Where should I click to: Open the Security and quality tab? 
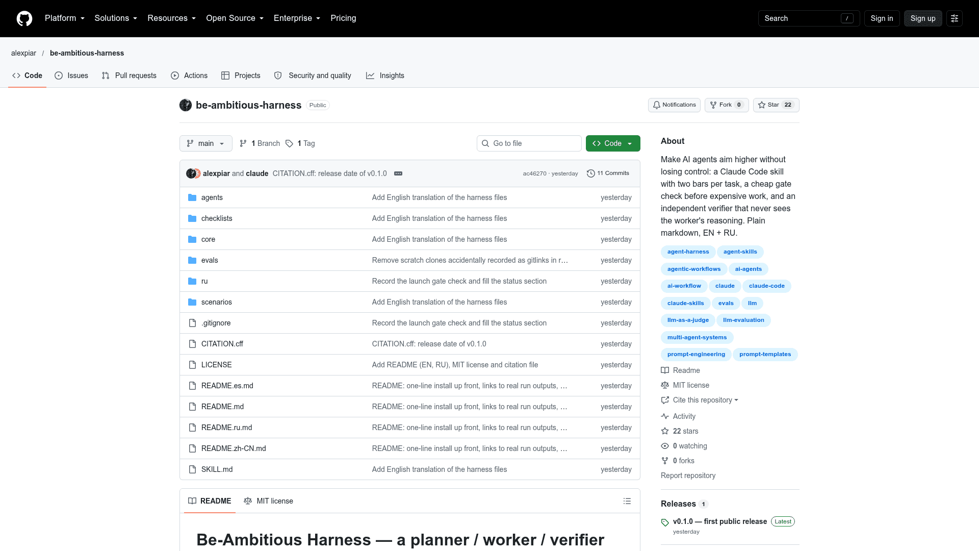[x=313, y=76]
